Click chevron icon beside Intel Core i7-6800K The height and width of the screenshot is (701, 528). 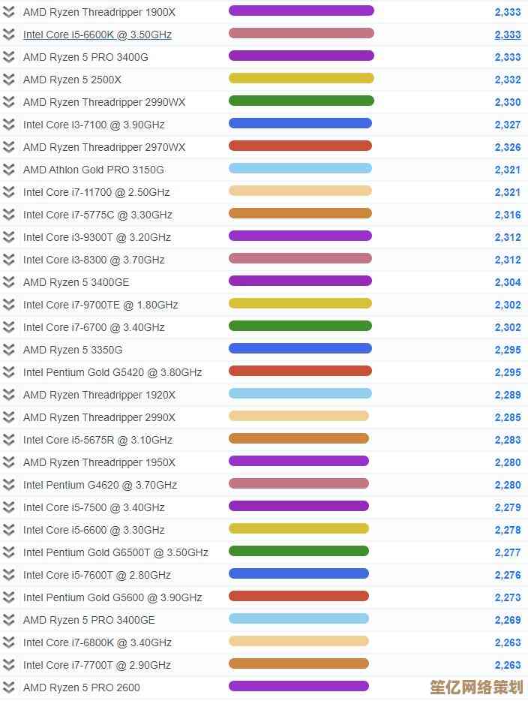pos(9,642)
